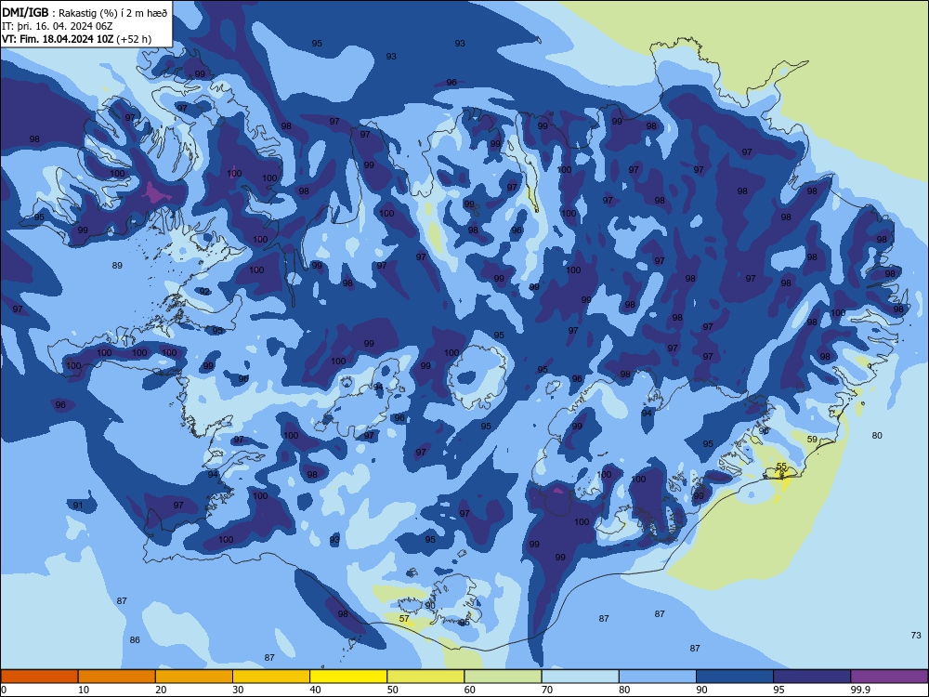Click the humidity value 91 on the map
This screenshot has width=929, height=697.
(x=78, y=505)
